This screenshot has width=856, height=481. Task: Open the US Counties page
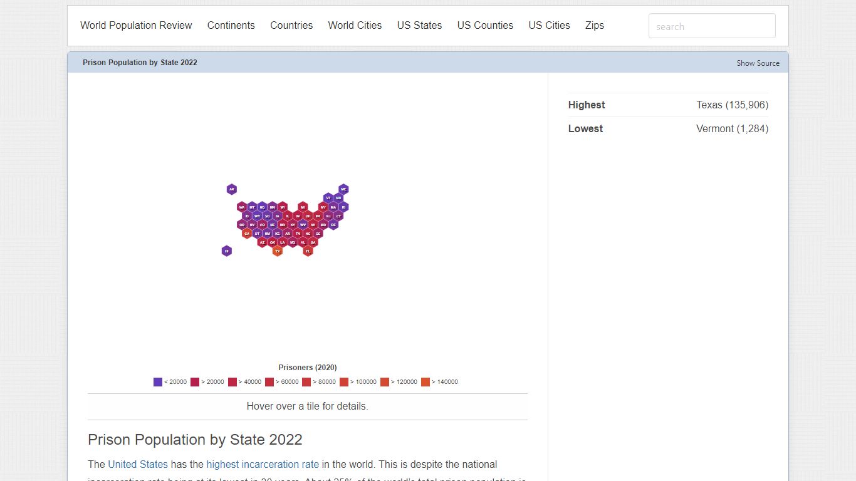tap(485, 26)
